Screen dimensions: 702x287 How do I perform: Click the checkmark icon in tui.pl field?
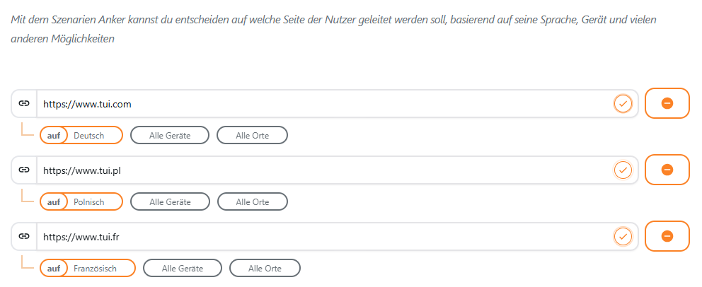(x=623, y=170)
